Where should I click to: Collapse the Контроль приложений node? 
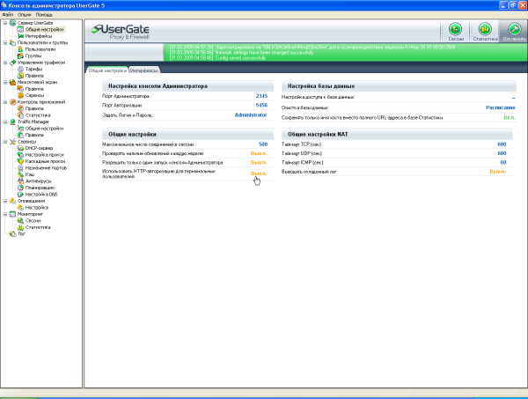click(x=5, y=102)
